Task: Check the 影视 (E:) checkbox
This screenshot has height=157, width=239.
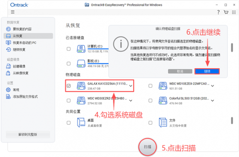Action: 69,64
